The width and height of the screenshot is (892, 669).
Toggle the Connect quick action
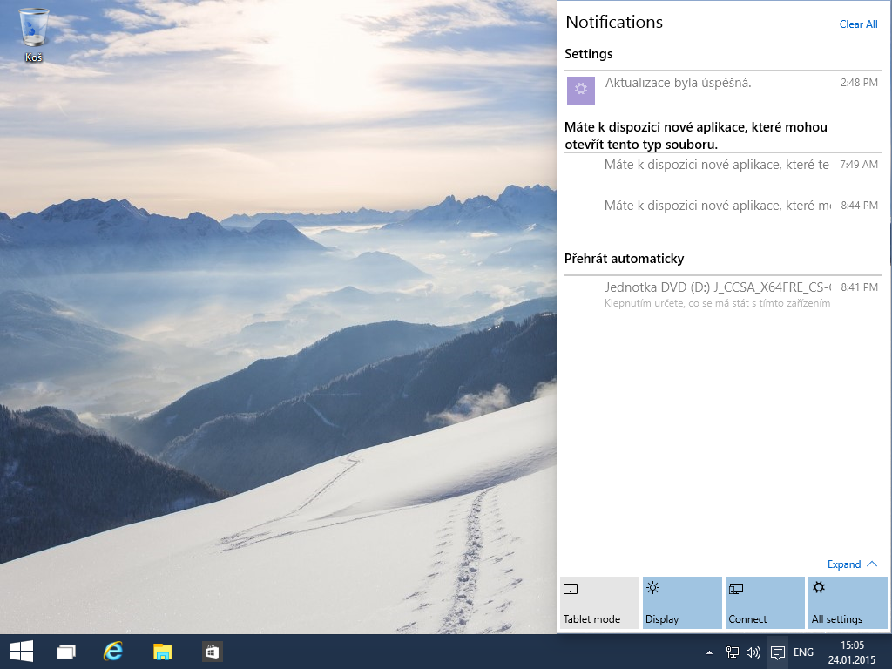764,602
